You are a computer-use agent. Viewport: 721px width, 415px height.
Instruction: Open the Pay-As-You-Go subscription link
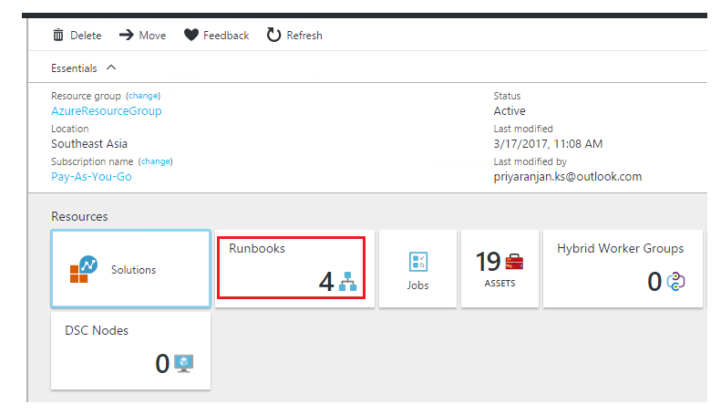pos(91,177)
